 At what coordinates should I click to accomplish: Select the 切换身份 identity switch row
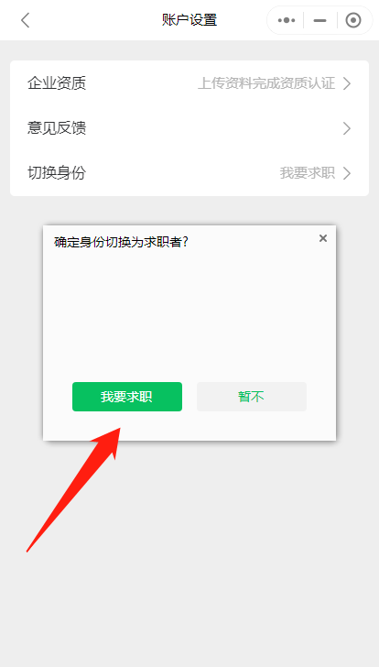(x=189, y=173)
